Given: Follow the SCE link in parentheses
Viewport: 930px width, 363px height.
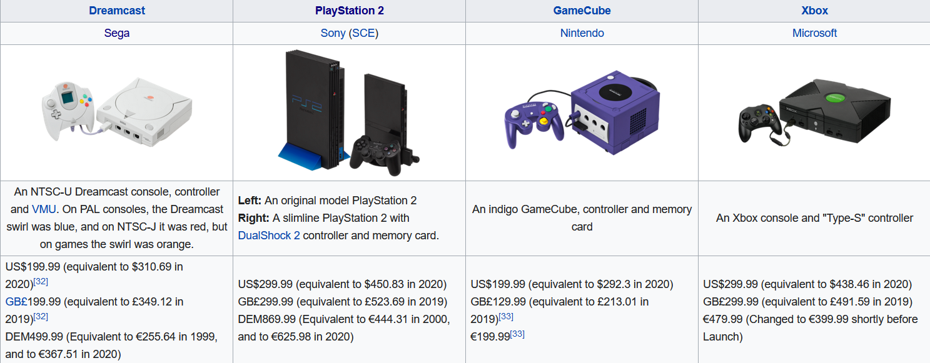Looking at the screenshot, I should 363,33.
